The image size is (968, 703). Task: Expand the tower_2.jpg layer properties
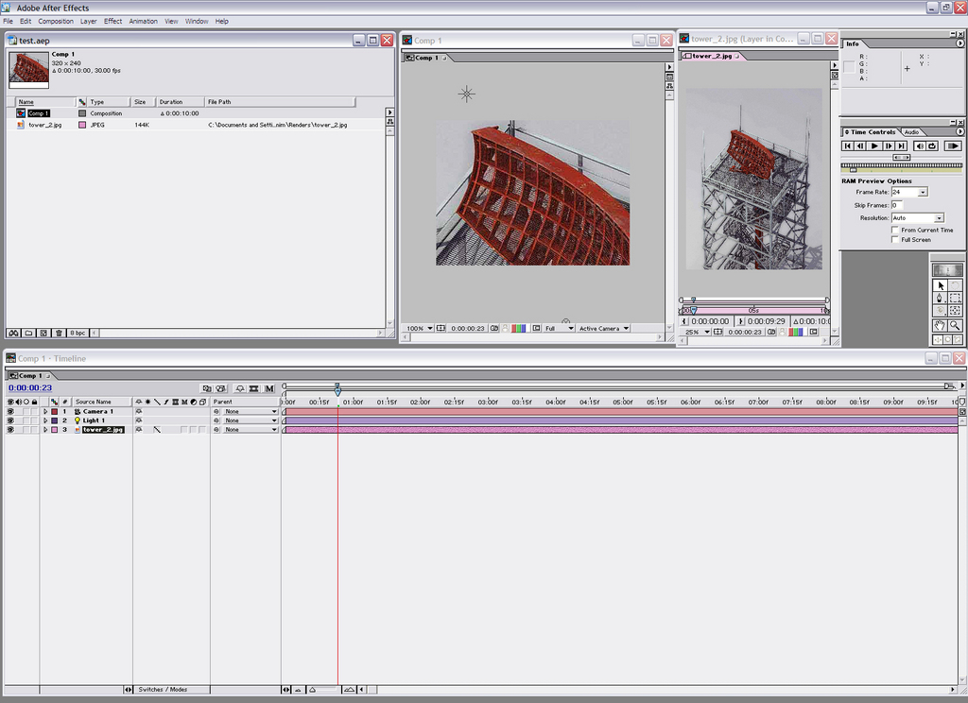45,429
